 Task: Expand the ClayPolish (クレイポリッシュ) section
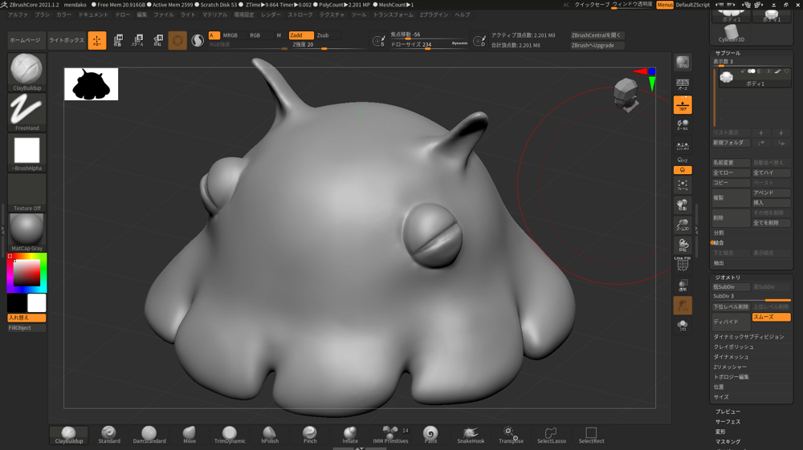733,347
